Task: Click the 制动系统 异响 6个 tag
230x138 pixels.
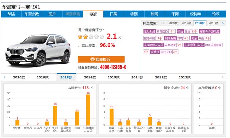Action: pos(177,38)
